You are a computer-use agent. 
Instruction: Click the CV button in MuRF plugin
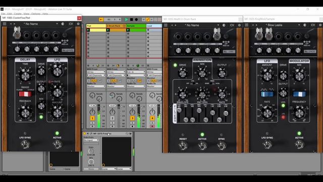point(232,25)
